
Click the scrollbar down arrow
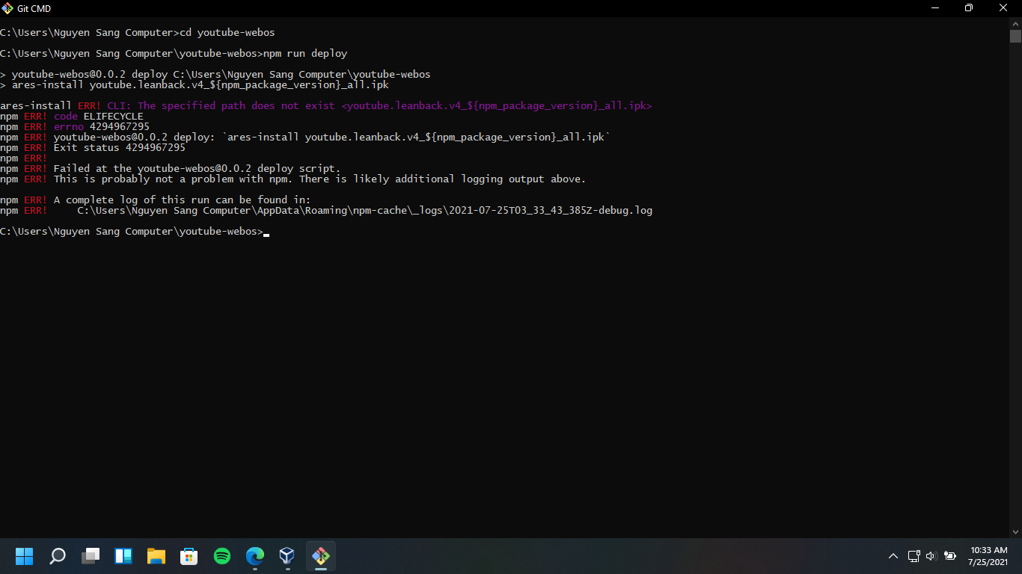click(x=1015, y=531)
